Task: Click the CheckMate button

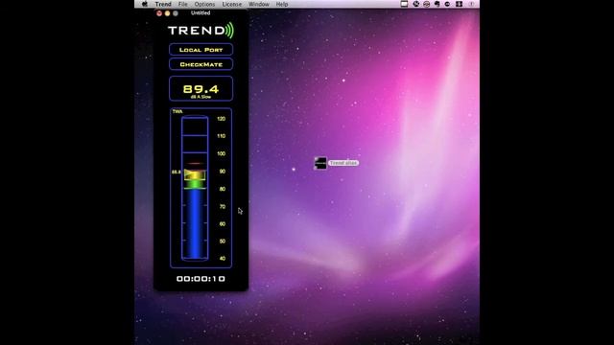Action: pos(201,64)
